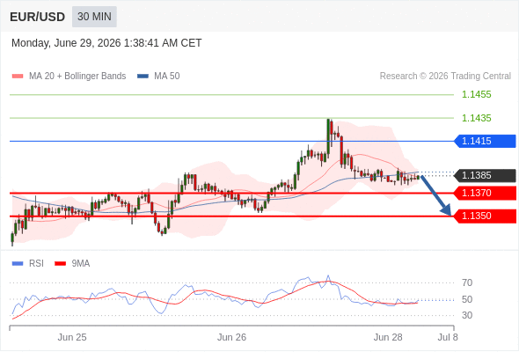The width and height of the screenshot is (519, 352).
Task: Click the 30 MIN timeframe badge
Action: click(94, 17)
